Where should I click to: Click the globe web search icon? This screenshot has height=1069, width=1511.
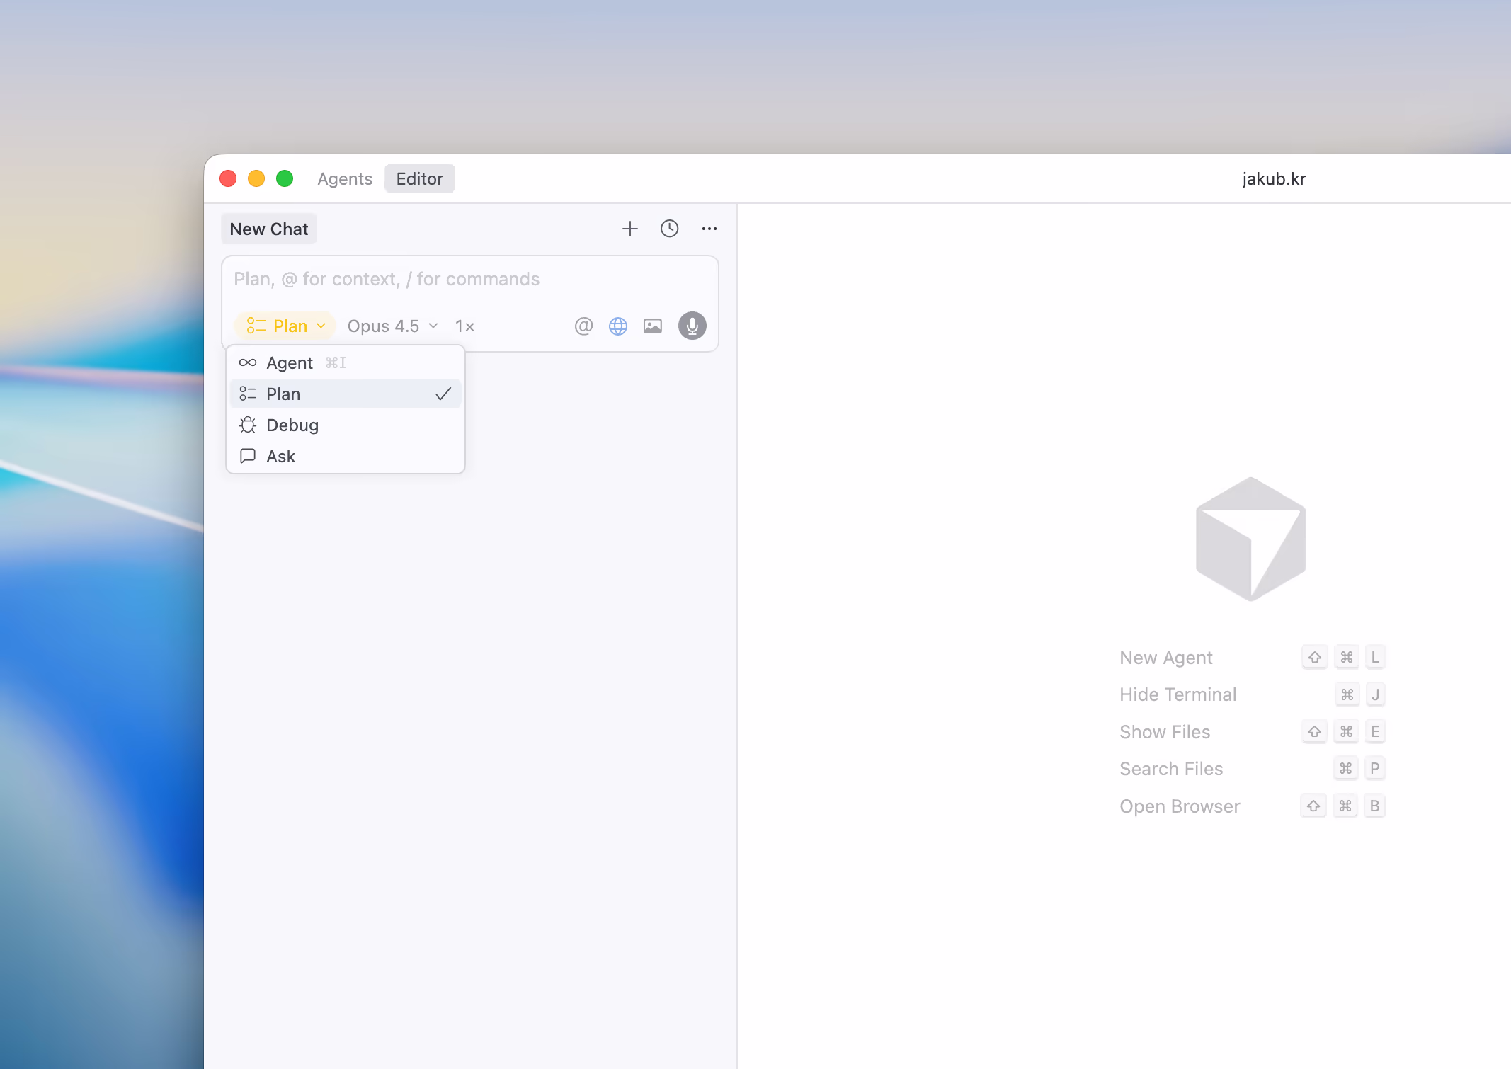(618, 326)
